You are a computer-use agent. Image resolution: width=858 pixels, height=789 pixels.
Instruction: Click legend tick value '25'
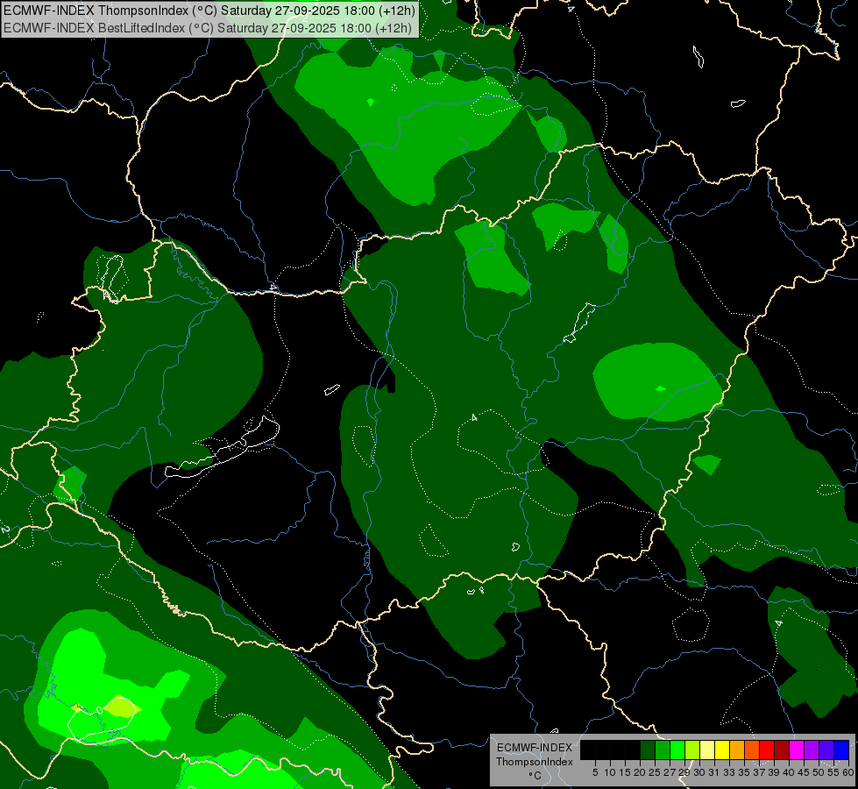[655, 772]
